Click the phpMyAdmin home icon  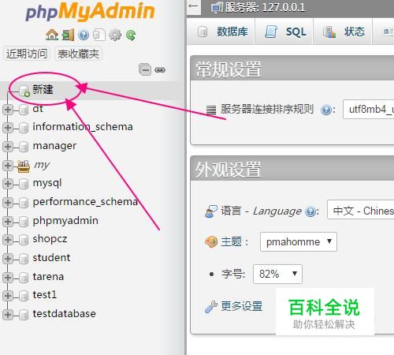(x=52, y=35)
